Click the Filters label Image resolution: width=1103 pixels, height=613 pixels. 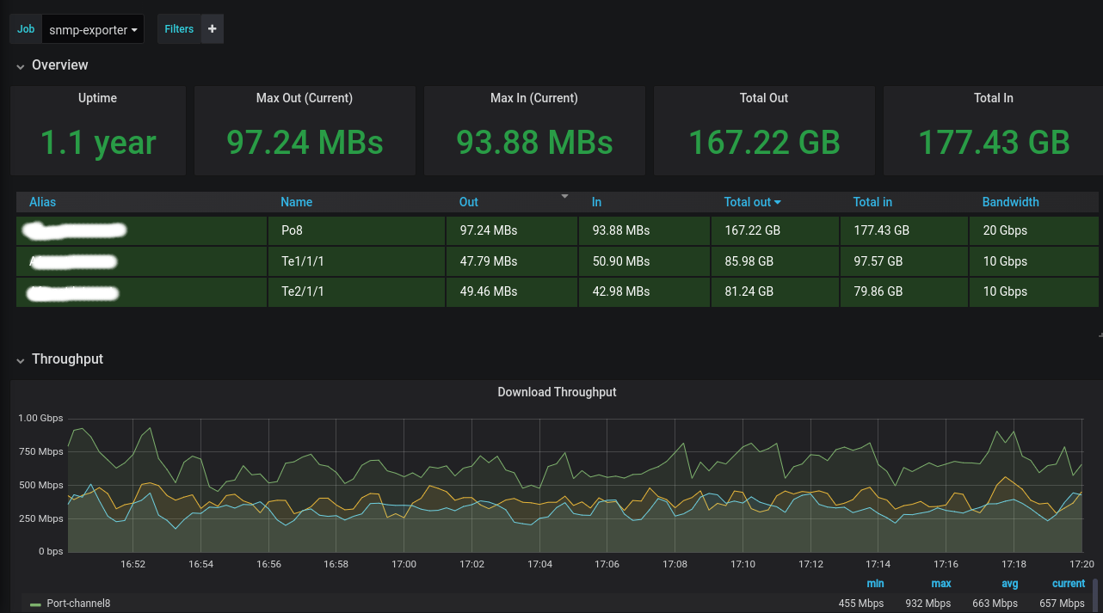coord(179,29)
